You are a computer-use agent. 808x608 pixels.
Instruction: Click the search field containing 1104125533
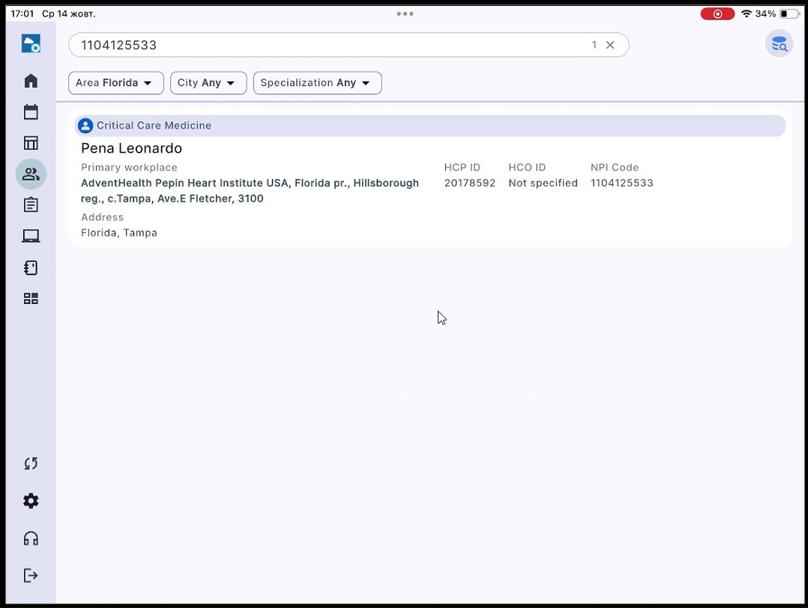pos(349,45)
